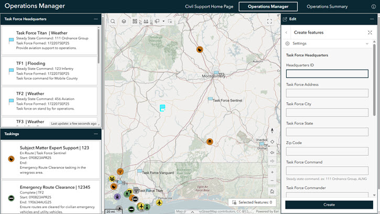Expand the map attribution bar

(x=192, y=212)
